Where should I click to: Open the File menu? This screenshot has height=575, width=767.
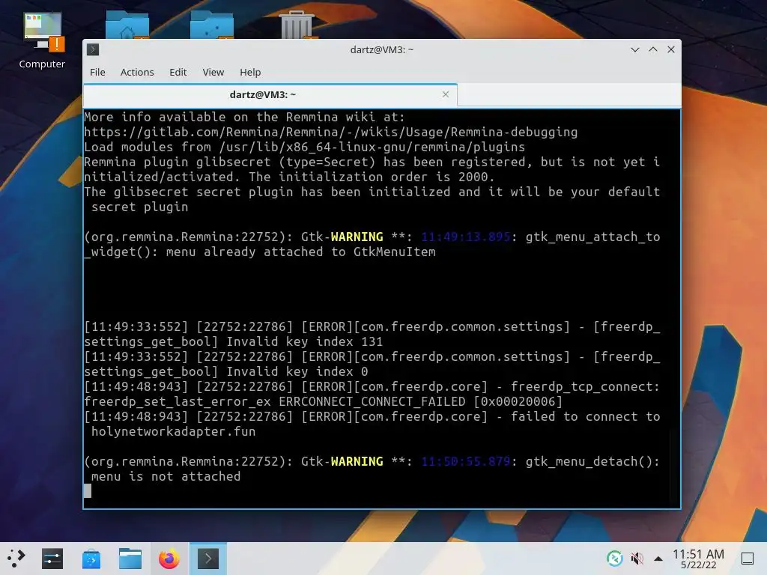click(97, 72)
